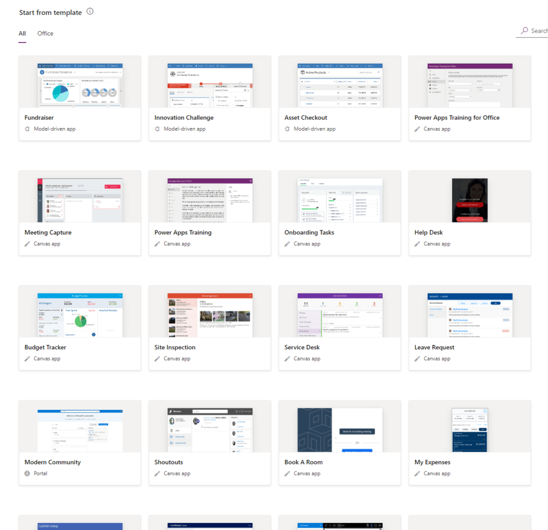The width and height of the screenshot is (548, 530).
Task: Click the Site Inspection title
Action: point(175,347)
